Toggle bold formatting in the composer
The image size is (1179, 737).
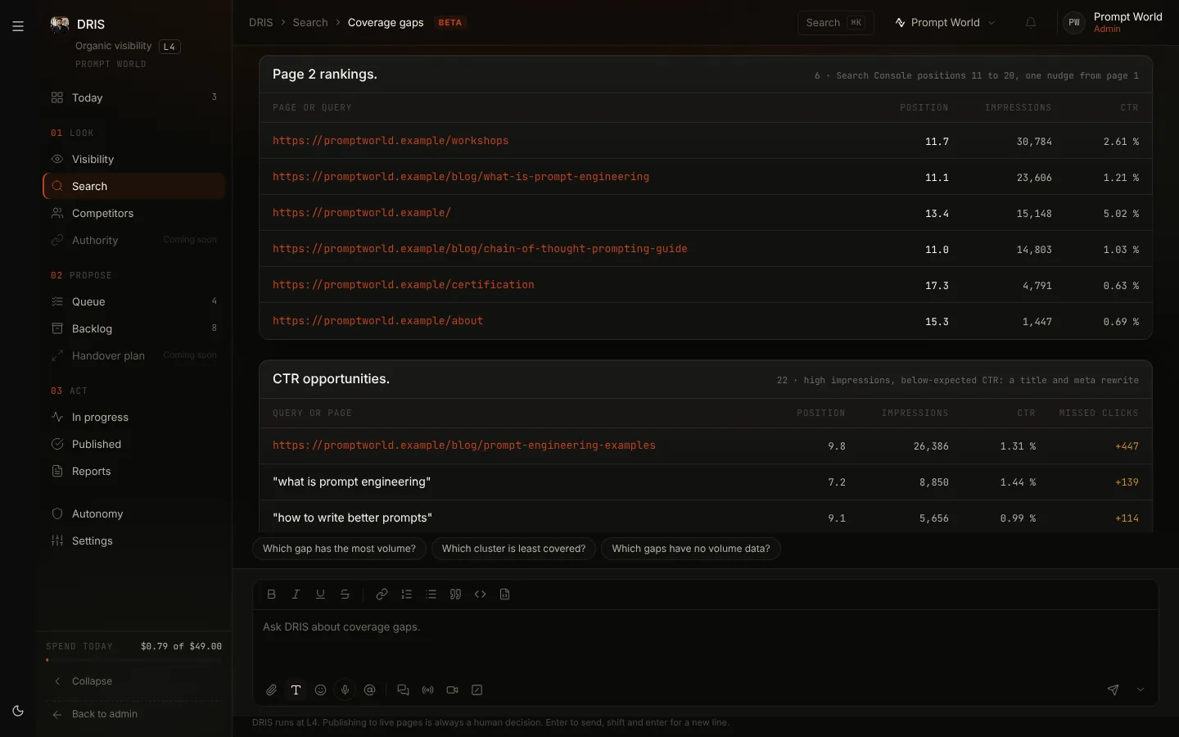click(272, 595)
